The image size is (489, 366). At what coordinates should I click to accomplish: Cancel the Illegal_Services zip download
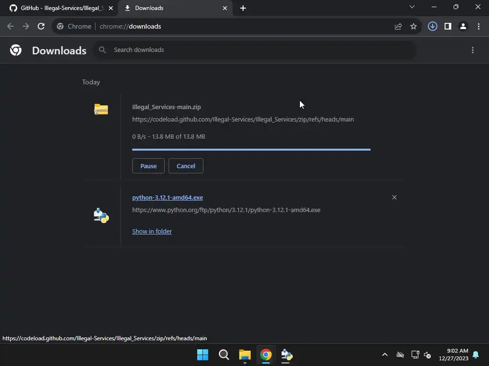[186, 166]
